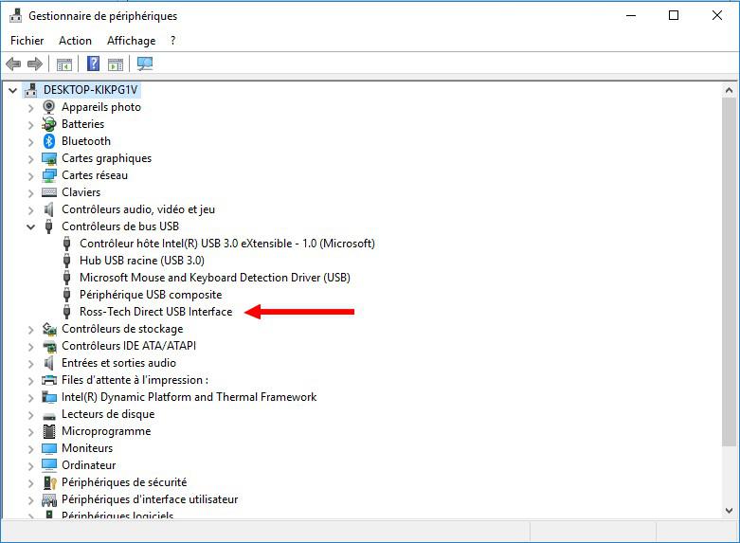This screenshot has height=543, width=740.
Task: Expand the Ordinateur category chevron
Action: pyautogui.click(x=30, y=466)
